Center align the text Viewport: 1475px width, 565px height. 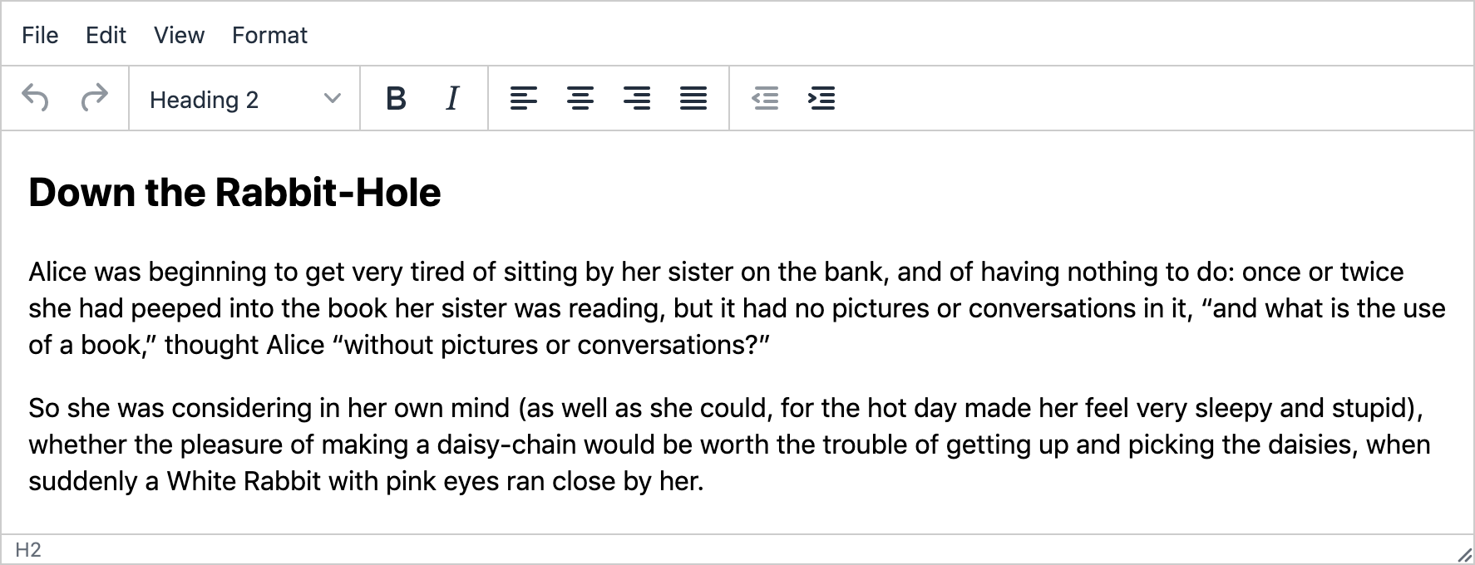click(x=580, y=98)
